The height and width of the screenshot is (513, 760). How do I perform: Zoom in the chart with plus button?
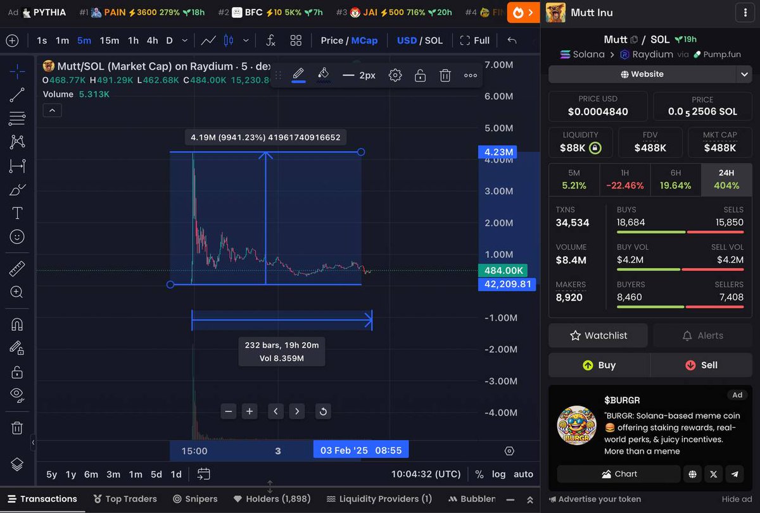coord(250,411)
